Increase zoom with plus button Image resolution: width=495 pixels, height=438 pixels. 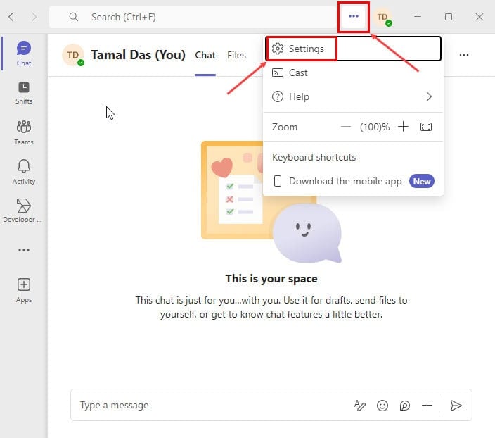tap(403, 127)
